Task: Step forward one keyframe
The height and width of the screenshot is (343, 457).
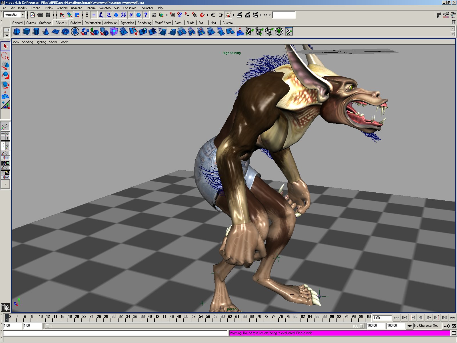Action: (436, 318)
